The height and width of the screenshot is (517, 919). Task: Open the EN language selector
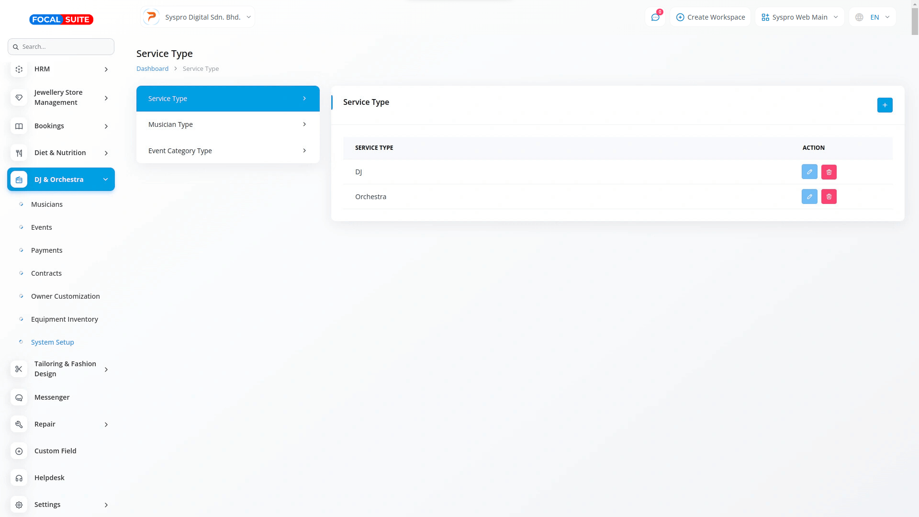[873, 17]
